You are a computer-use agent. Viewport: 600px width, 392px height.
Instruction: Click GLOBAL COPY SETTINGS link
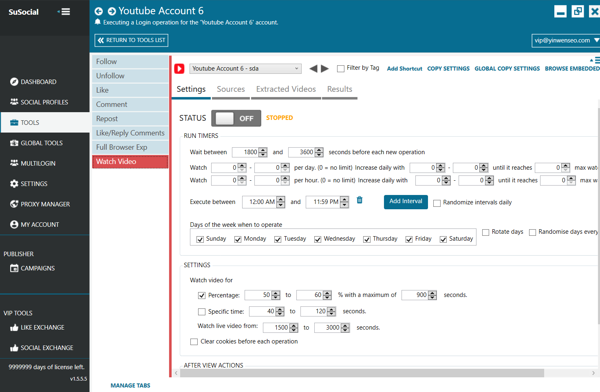point(507,69)
